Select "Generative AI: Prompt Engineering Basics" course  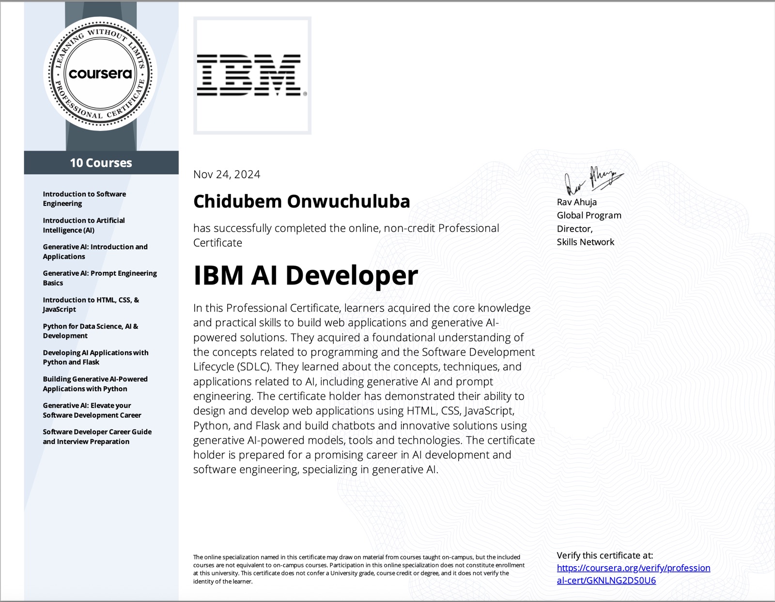tap(100, 278)
